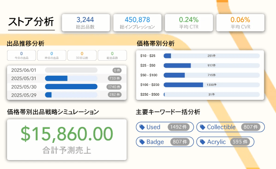Click the $100 - $250 price bar
This screenshot has height=169, width=276.
click(212, 85)
